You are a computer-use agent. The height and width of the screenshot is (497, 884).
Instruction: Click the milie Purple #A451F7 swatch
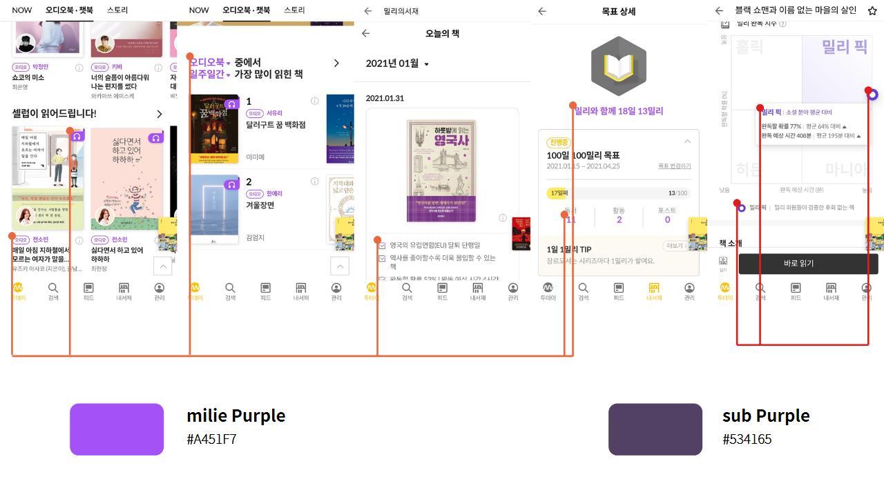click(117, 429)
